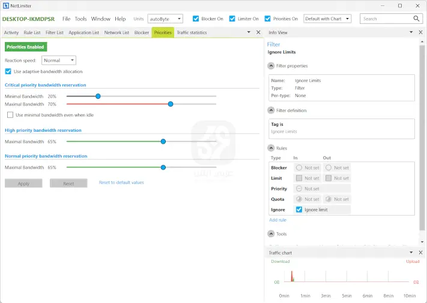Collapse the Filter properties section

point(271,66)
